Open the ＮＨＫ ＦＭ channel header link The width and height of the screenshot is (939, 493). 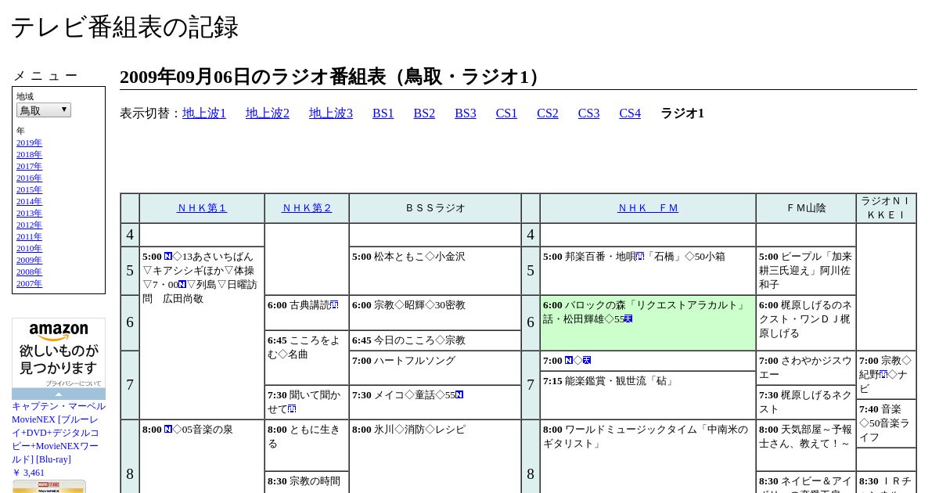coord(648,208)
